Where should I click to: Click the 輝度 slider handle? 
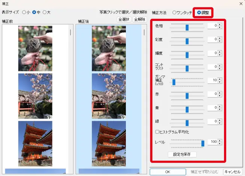click(x=187, y=55)
